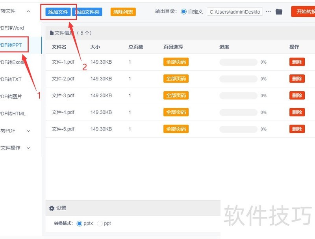
Task: Click the file info document icon
Action: tap(52, 33)
